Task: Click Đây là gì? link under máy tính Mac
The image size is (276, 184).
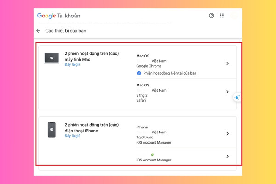Action: pos(72,64)
